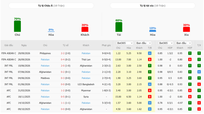Image resolution: width=204 pixels, height=114 pixels.
Task: Click the green 60% Tài bar
Action: (x=119, y=27)
